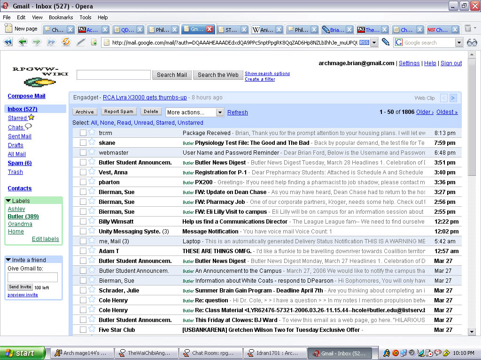Click the Archive button
This screenshot has height=360, width=481.
click(85, 112)
